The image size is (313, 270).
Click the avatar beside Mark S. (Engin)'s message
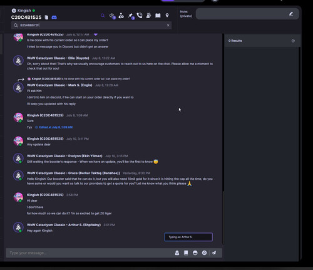pyautogui.click(x=18, y=88)
